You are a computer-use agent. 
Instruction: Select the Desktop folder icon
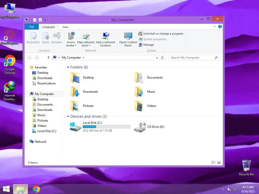pyautogui.click(x=75, y=78)
